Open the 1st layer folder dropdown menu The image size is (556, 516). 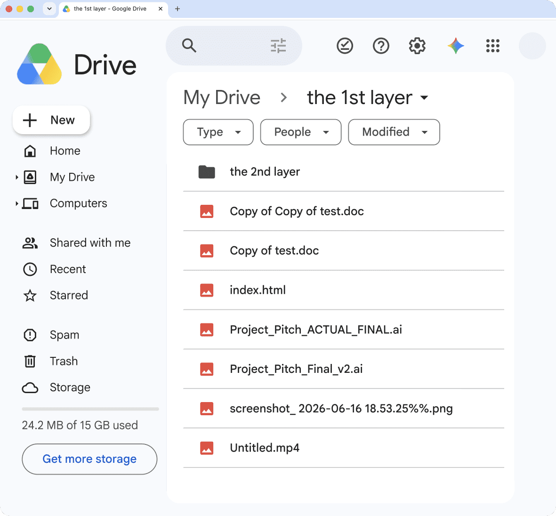point(424,97)
